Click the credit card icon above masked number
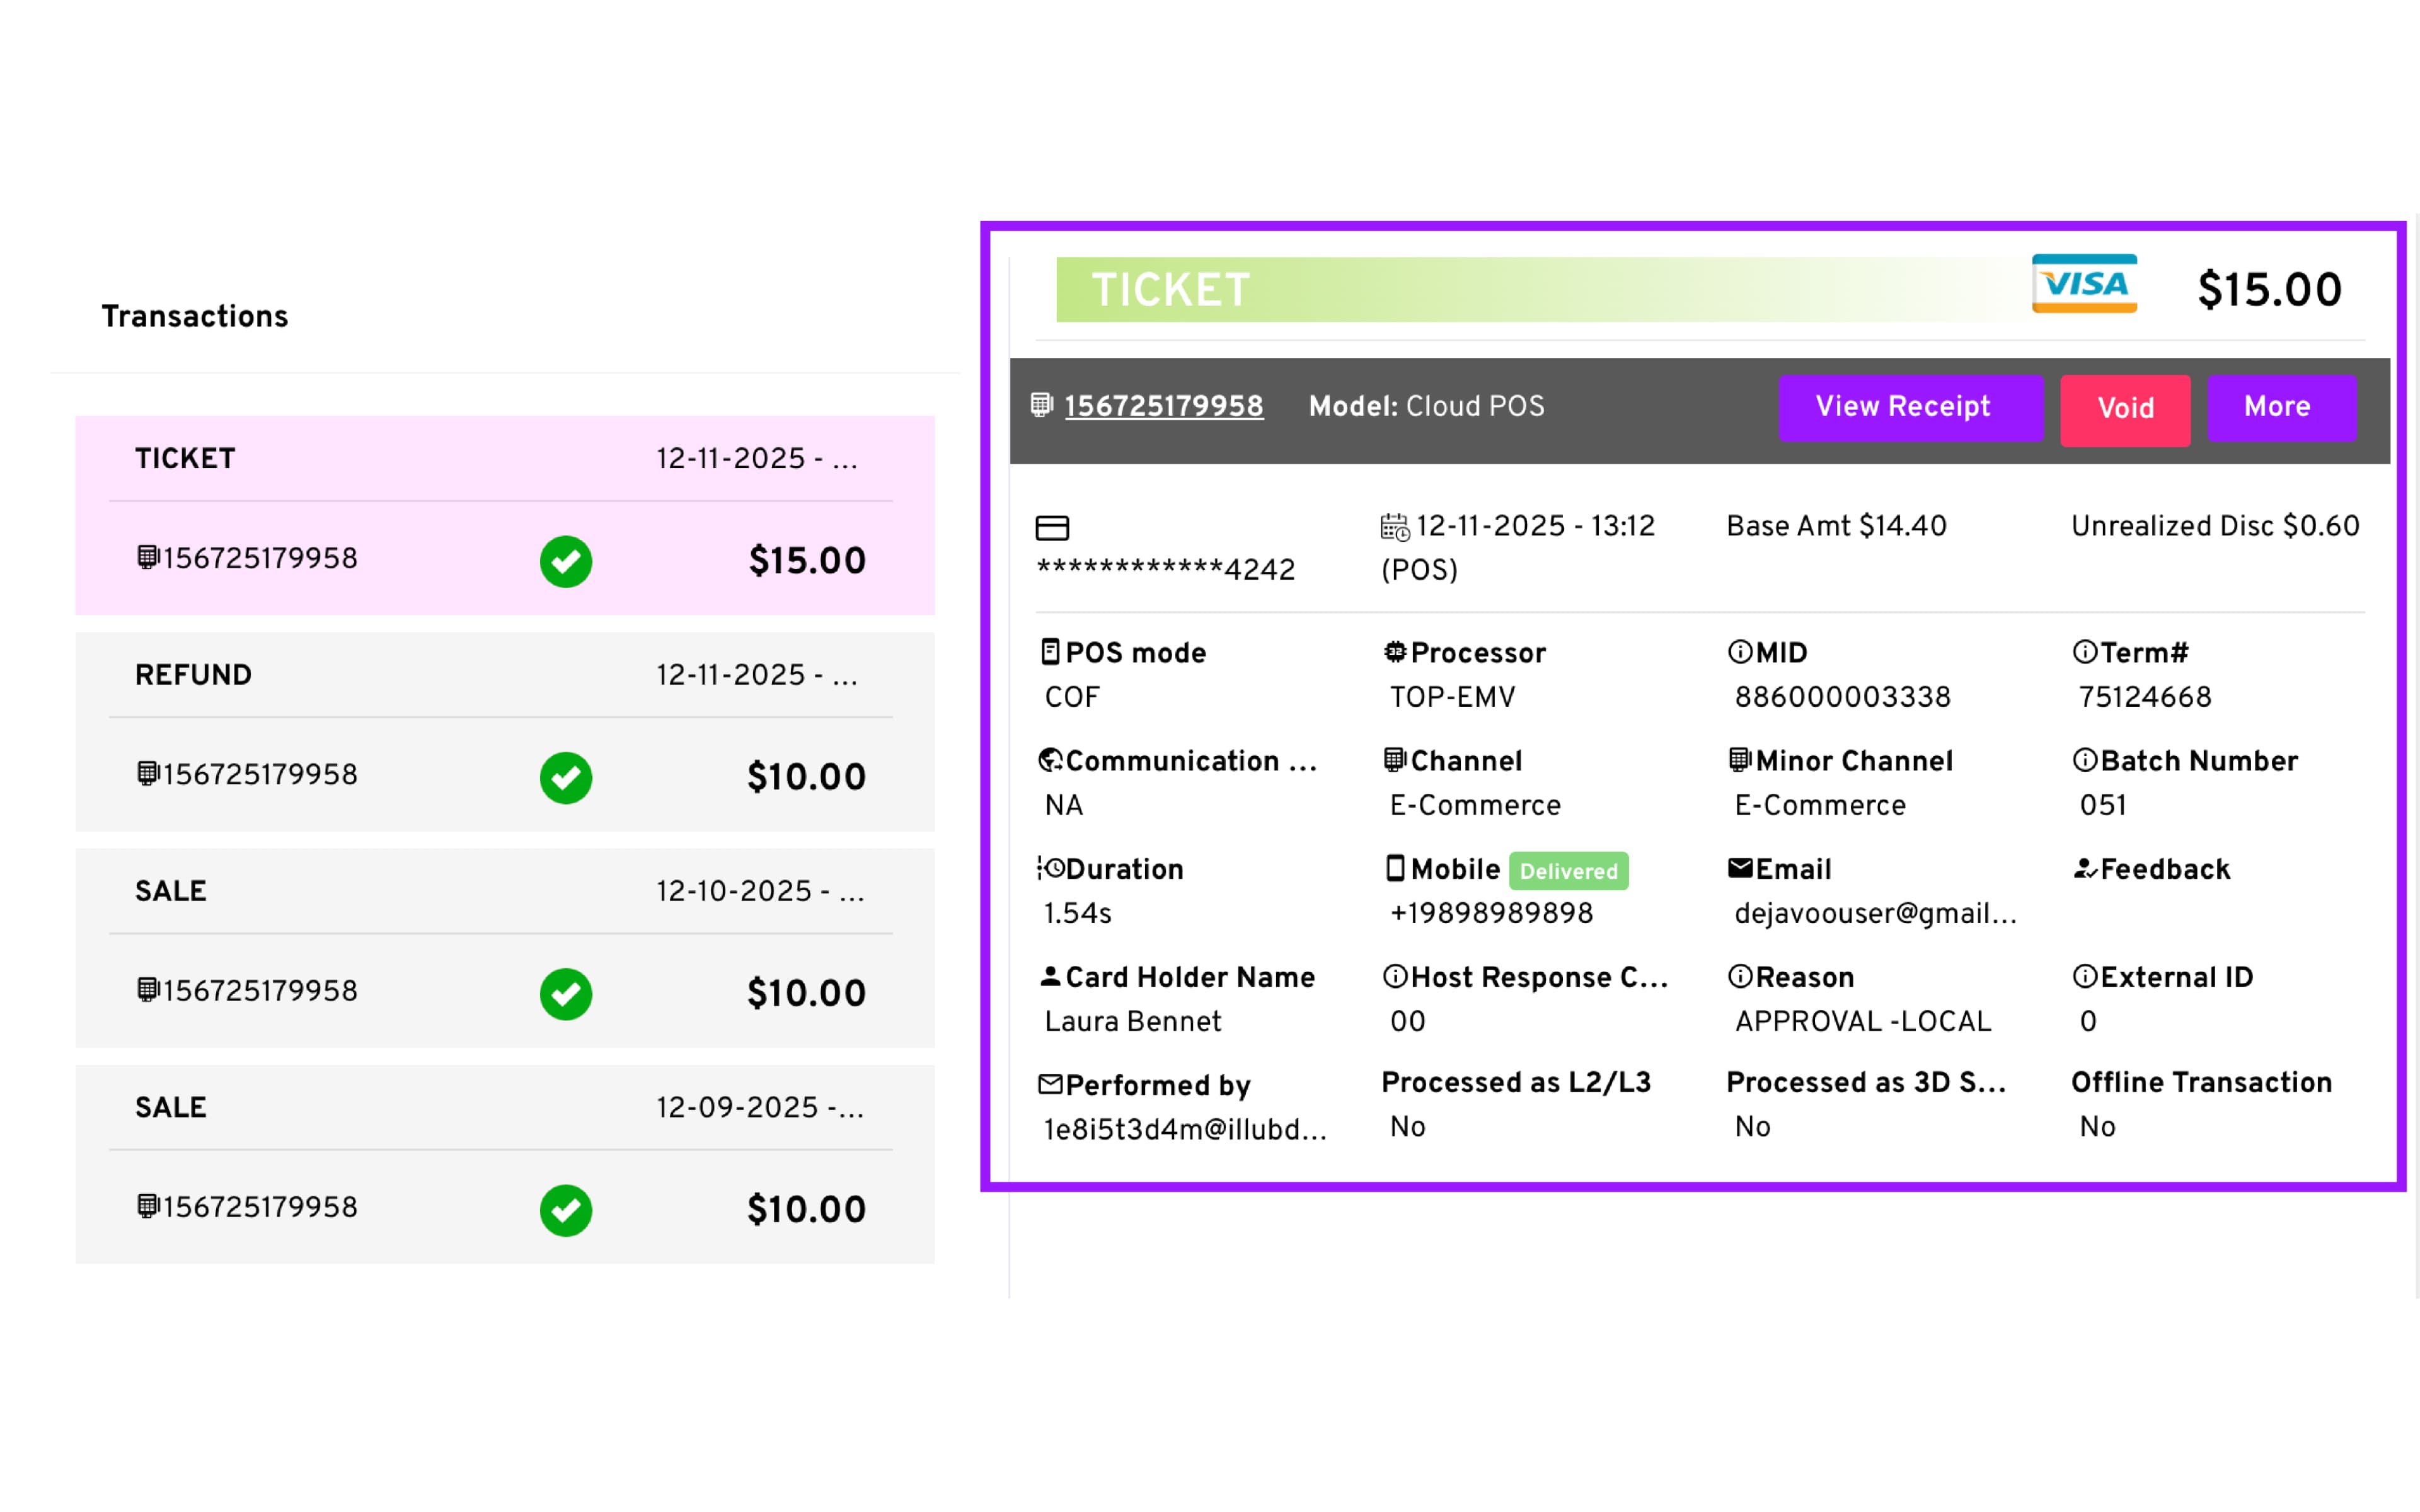Viewport: 2420px width, 1512px height. tap(1052, 527)
